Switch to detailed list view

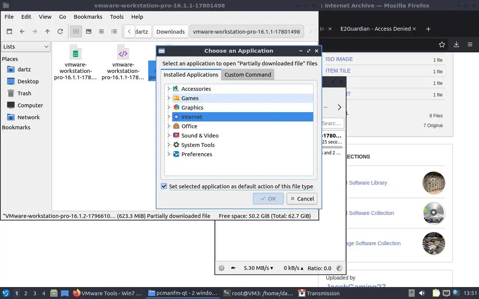pyautogui.click(x=114, y=31)
